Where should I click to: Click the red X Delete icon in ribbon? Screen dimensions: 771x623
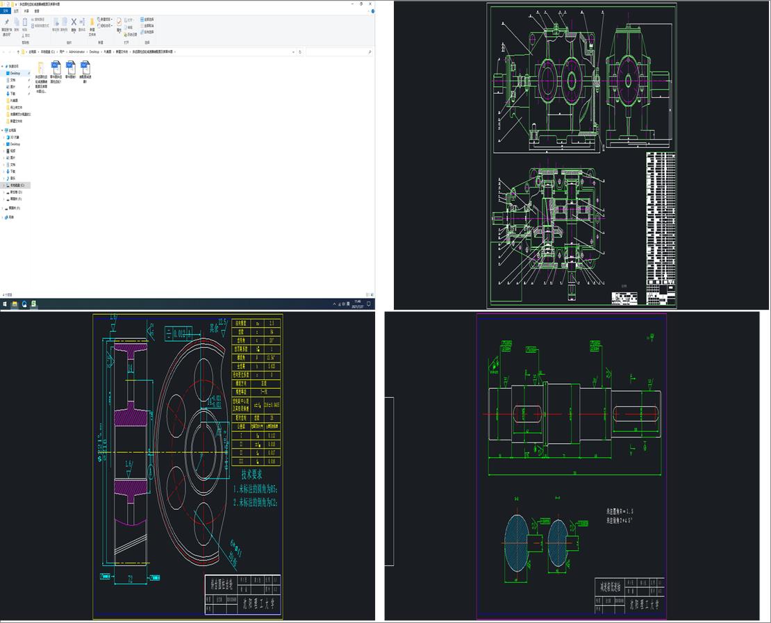[x=74, y=22]
